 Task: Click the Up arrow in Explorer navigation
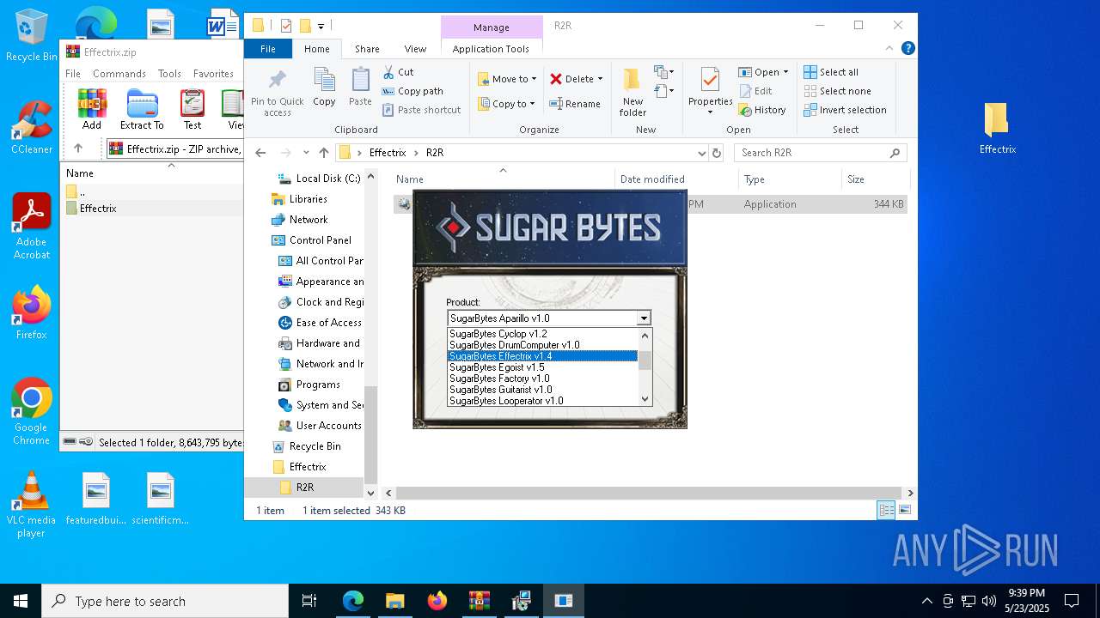pyautogui.click(x=324, y=153)
